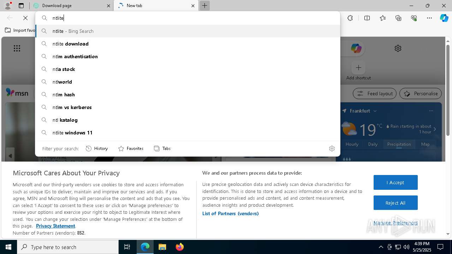
Task: Open the Extensions puzzle icon
Action: click(x=350, y=18)
